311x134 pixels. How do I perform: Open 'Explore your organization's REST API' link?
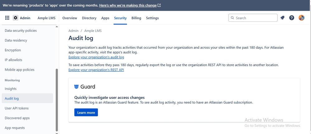pos(96,70)
